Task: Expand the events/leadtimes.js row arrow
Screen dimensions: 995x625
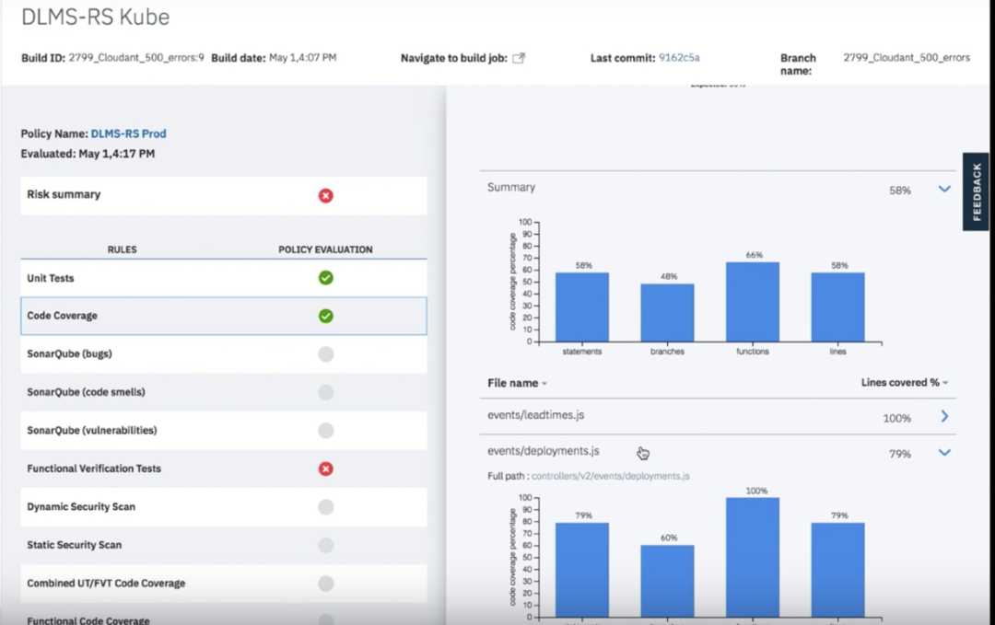Action: click(x=944, y=417)
